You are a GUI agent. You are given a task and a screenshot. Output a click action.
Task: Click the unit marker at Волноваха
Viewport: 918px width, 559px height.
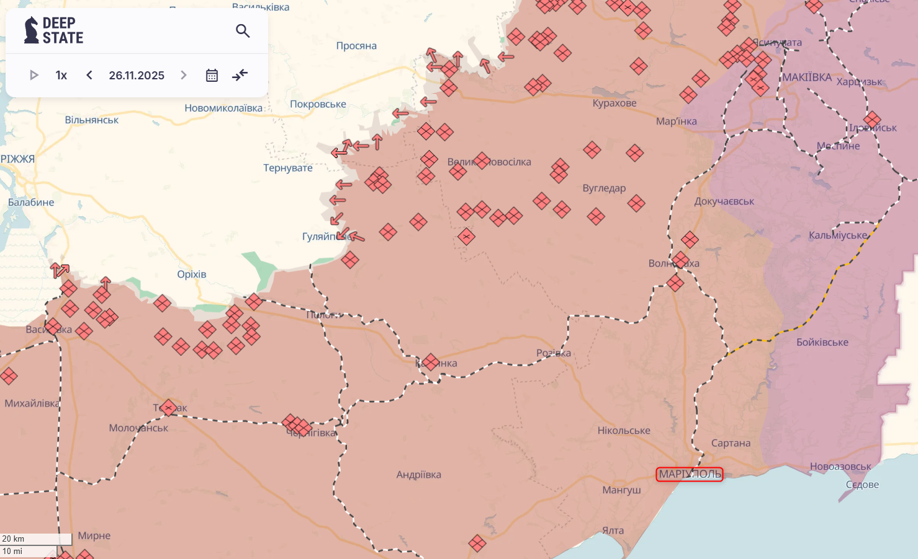[680, 260]
